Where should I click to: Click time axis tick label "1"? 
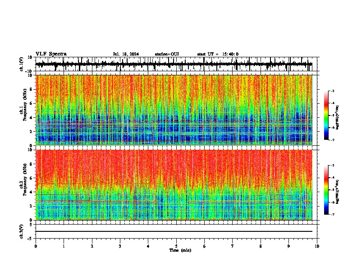pyautogui.click(x=64, y=246)
